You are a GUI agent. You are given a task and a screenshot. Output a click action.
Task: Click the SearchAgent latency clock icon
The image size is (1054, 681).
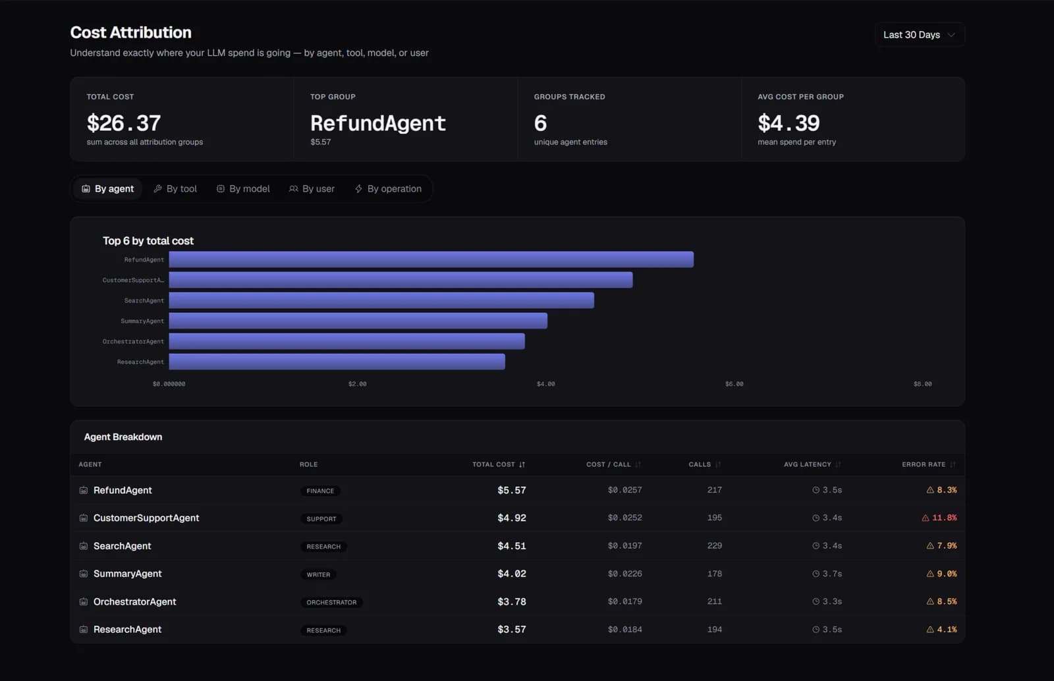click(x=816, y=546)
